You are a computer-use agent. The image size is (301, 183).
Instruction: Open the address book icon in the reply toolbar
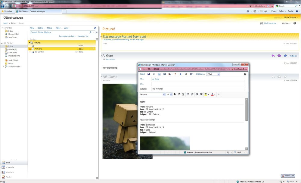click(x=165, y=74)
